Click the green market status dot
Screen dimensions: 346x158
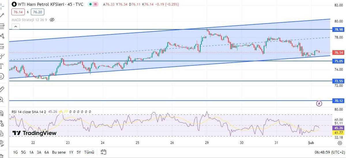pyautogui.click(x=91, y=5)
